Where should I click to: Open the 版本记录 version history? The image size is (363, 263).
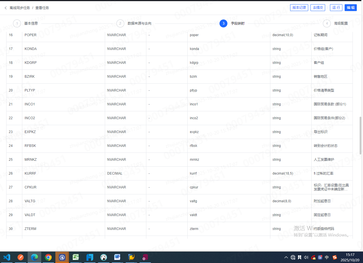click(x=299, y=8)
